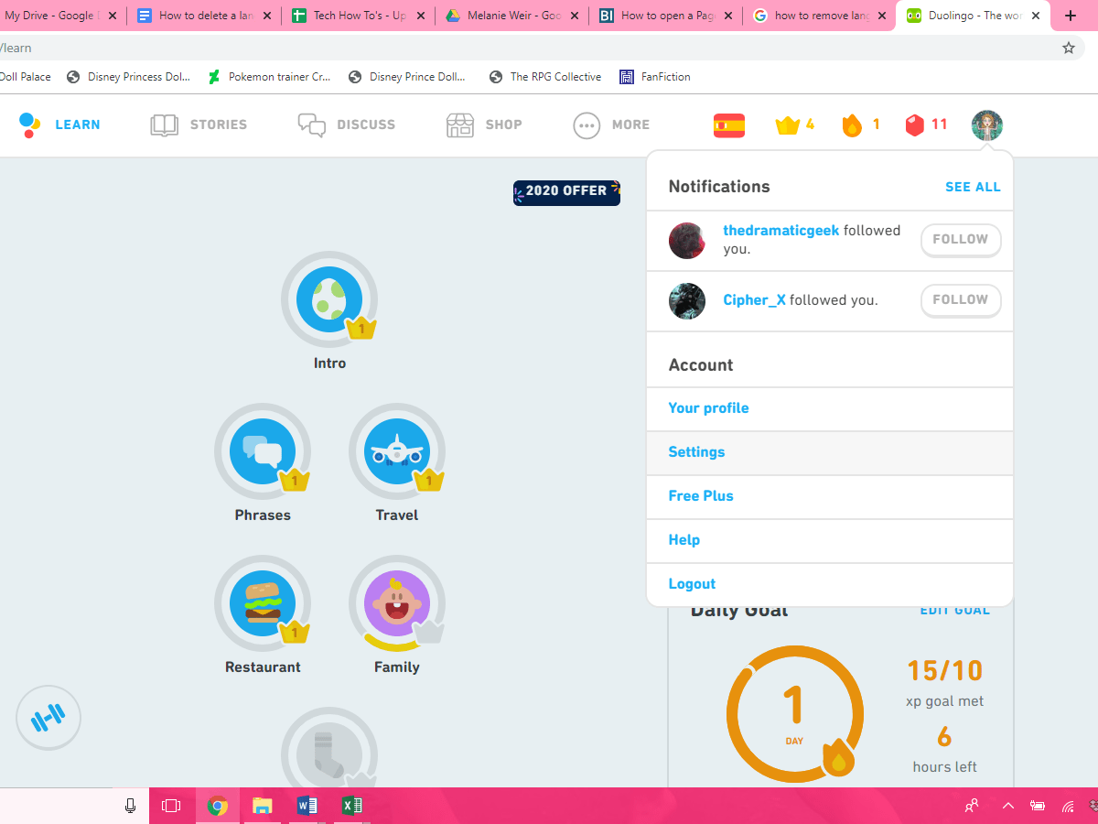Click the taskbar microphone icon

click(130, 806)
